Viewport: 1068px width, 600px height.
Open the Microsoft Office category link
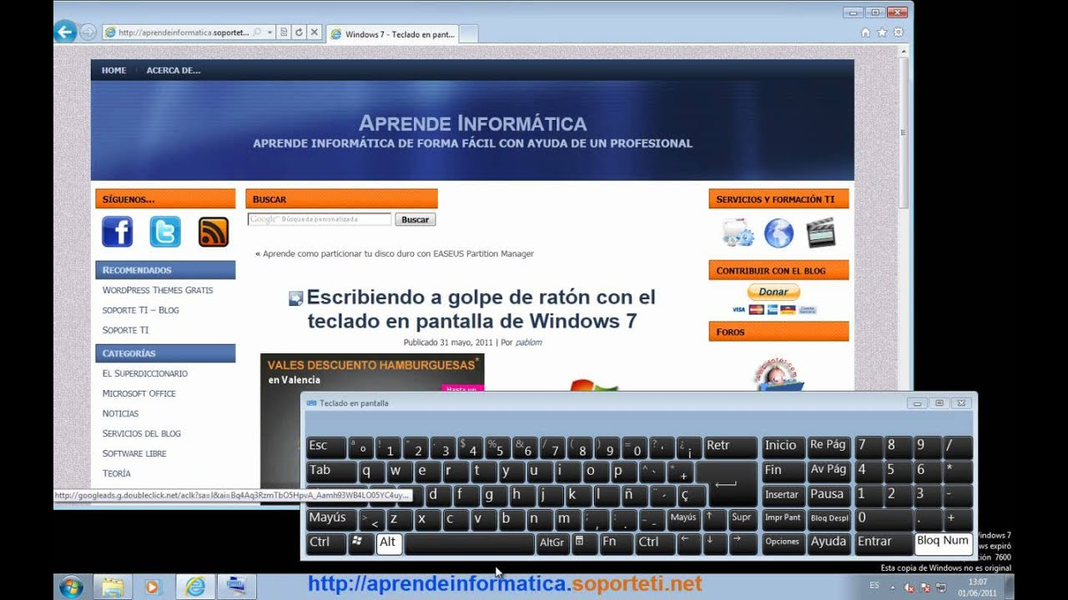139,393
